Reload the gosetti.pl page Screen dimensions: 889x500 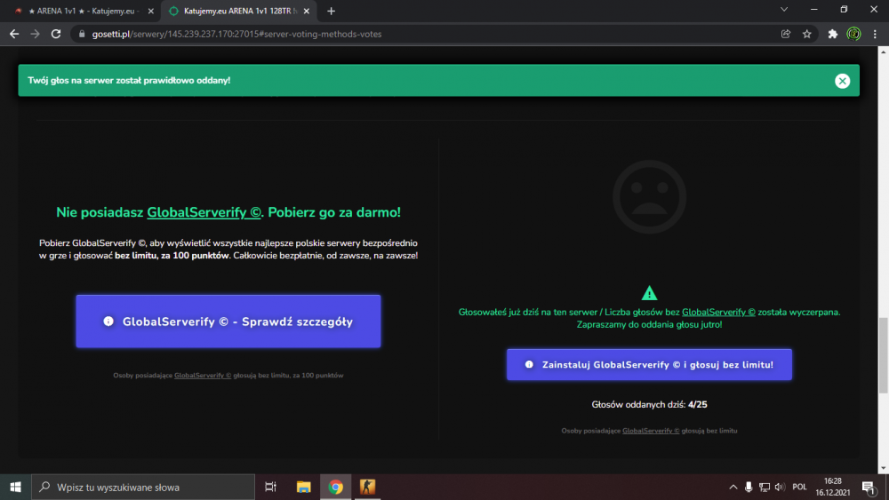(55, 34)
